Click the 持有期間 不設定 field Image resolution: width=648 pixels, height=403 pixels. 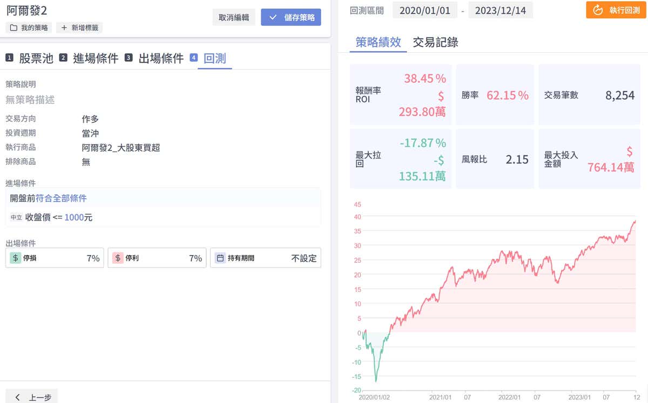point(303,258)
